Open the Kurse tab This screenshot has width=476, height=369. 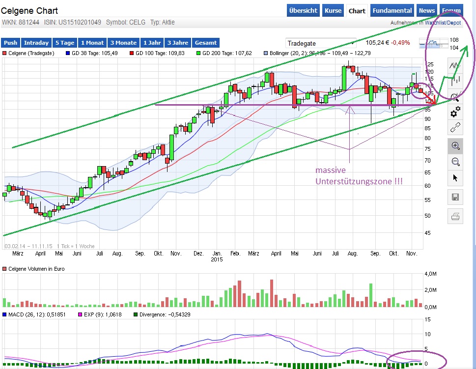pyautogui.click(x=333, y=10)
